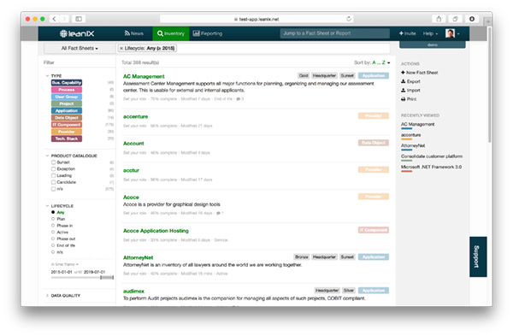
Task: Click the page vertical scrollbar
Action: tap(489, 85)
